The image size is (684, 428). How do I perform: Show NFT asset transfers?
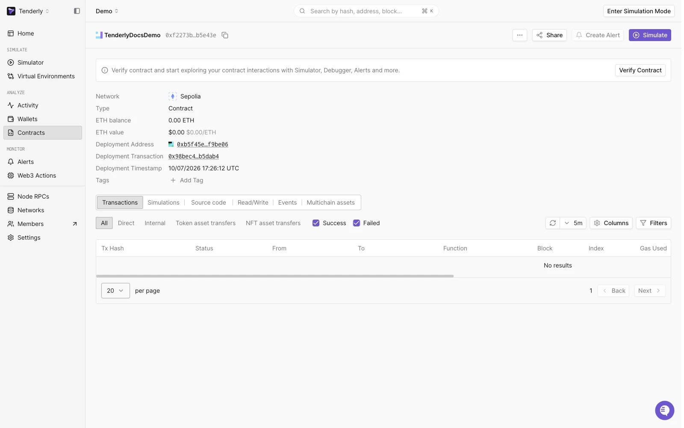(273, 223)
